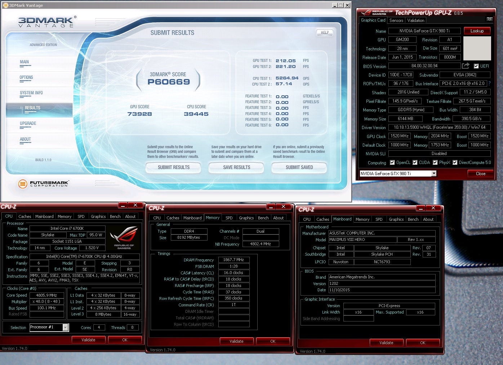
Task: Click OK in the left CPU-Z window
Action: click(x=125, y=340)
